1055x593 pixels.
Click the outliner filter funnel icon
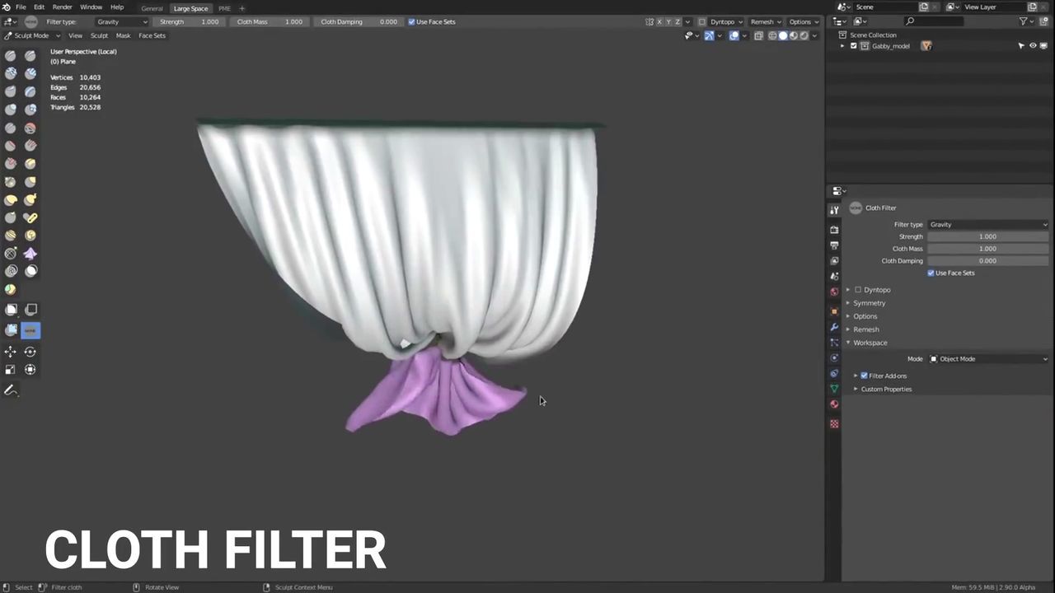pyautogui.click(x=1023, y=21)
